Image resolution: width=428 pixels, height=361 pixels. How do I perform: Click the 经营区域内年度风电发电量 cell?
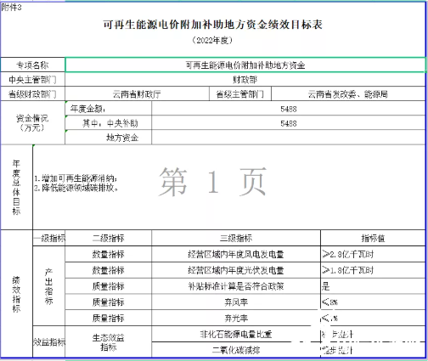pos(236,254)
